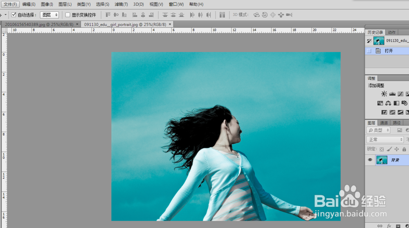Select 3D roll object mode icon
Viewport: 409px width, 228px height.
(x=265, y=15)
